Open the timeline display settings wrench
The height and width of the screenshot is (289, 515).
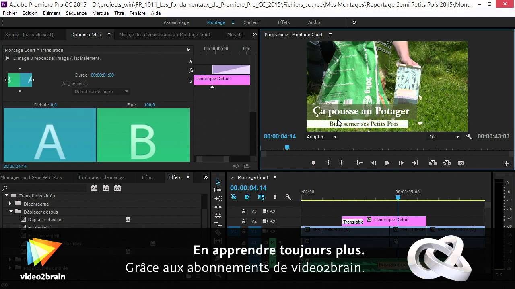click(288, 197)
